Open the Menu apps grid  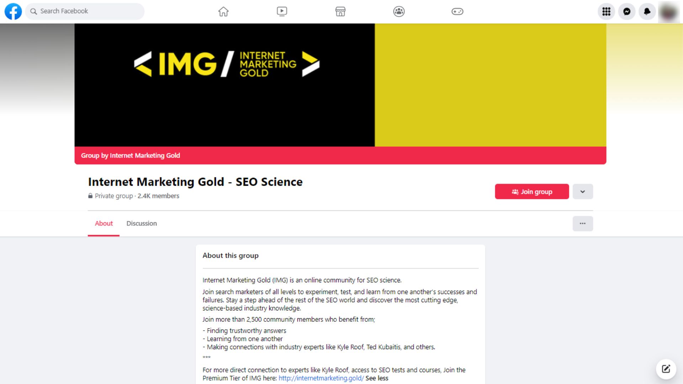pyautogui.click(x=606, y=11)
